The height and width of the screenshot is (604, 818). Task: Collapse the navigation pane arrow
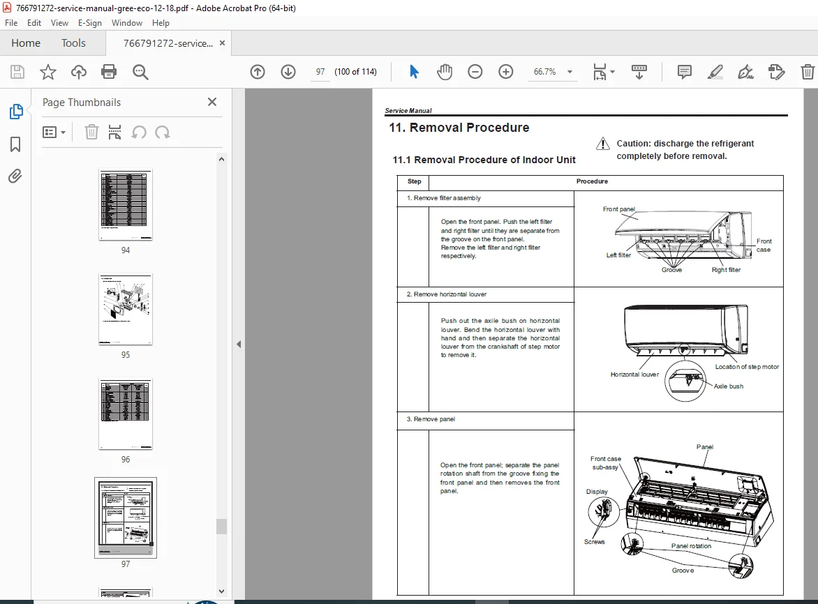(x=239, y=345)
